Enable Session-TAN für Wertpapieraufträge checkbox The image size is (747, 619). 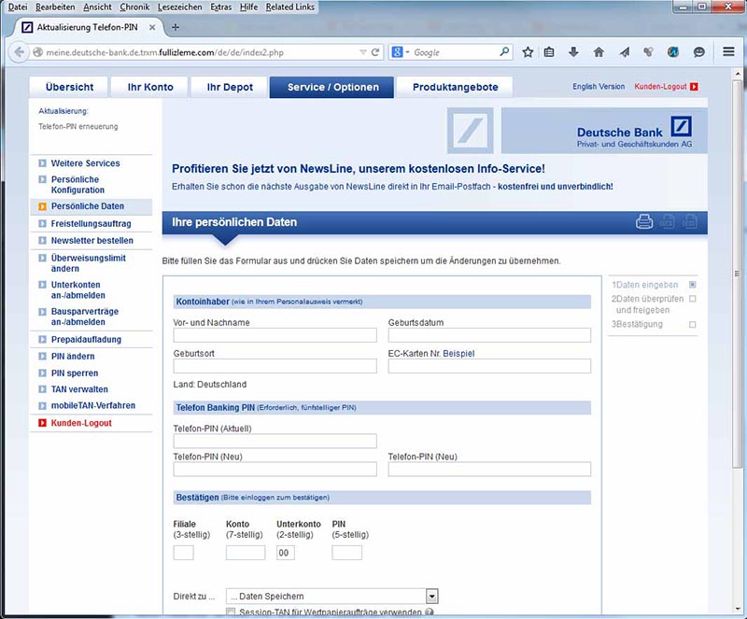coord(231,612)
